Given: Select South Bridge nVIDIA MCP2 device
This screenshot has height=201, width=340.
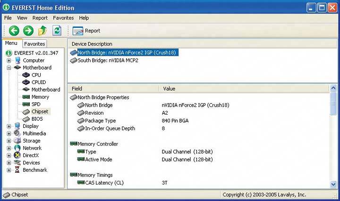Looking at the screenshot, I should (x=104, y=60).
